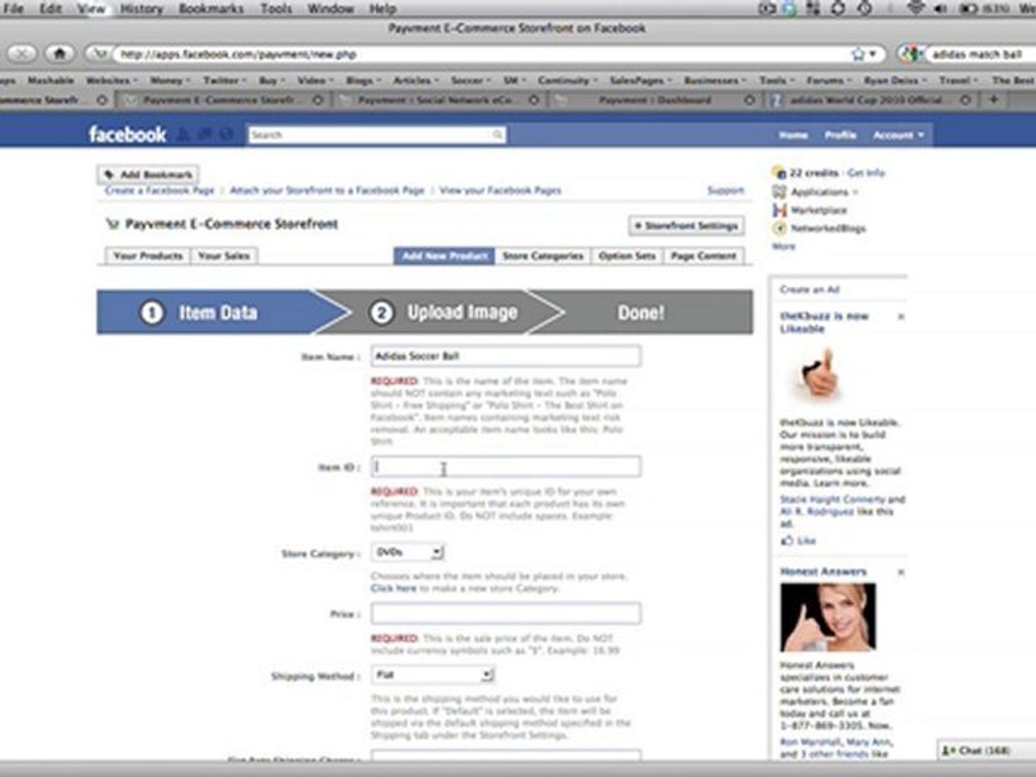Click the Support link

725,191
